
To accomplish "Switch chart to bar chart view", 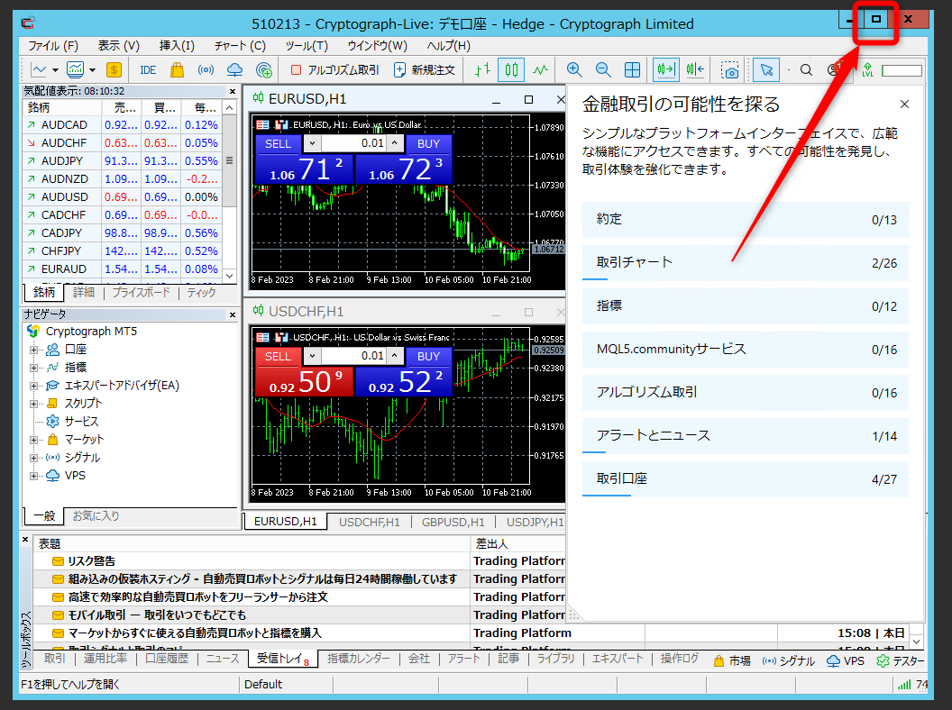I will coord(482,69).
